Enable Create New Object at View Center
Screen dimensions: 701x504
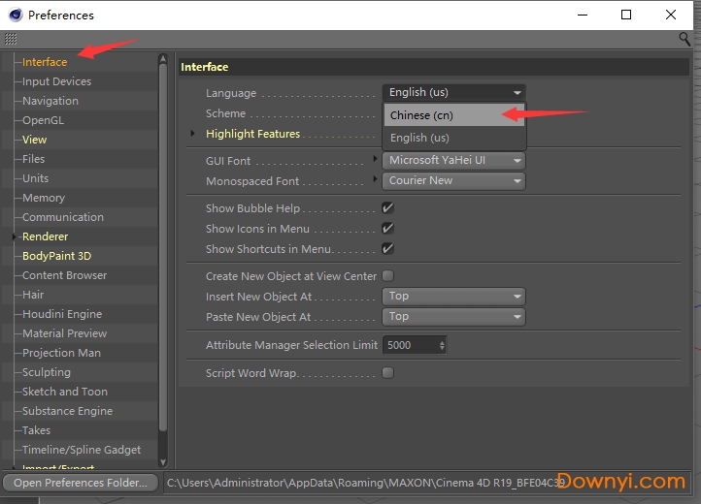[x=387, y=276]
